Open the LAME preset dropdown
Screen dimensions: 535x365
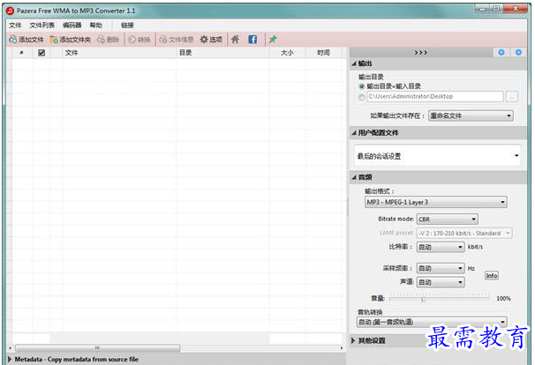[x=464, y=233]
